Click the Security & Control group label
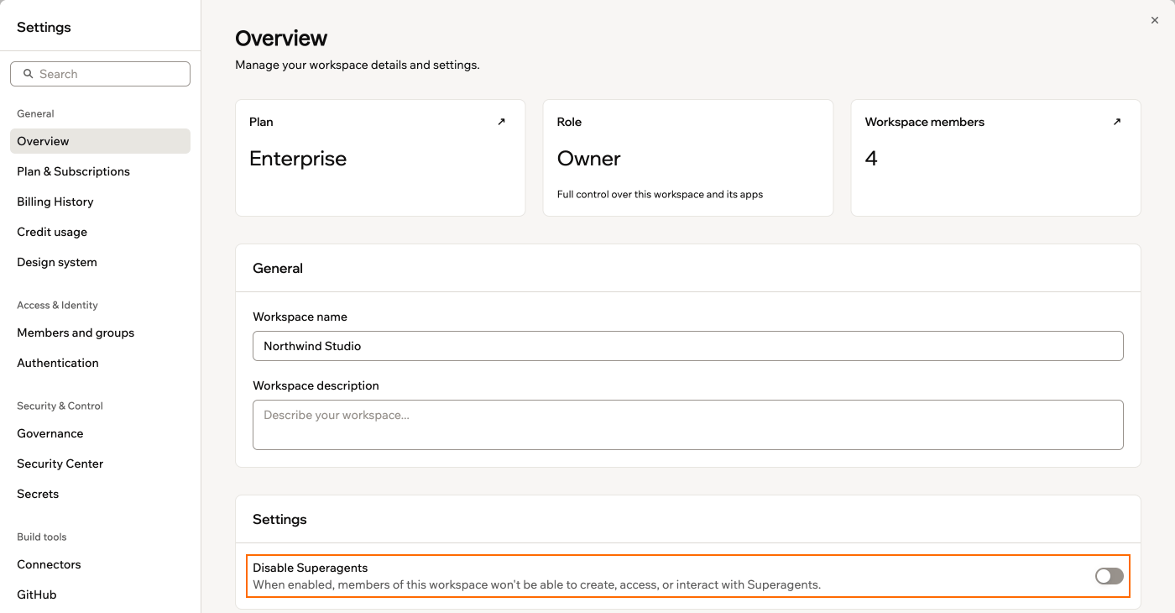This screenshot has height=613, width=1175. pyautogui.click(x=60, y=406)
